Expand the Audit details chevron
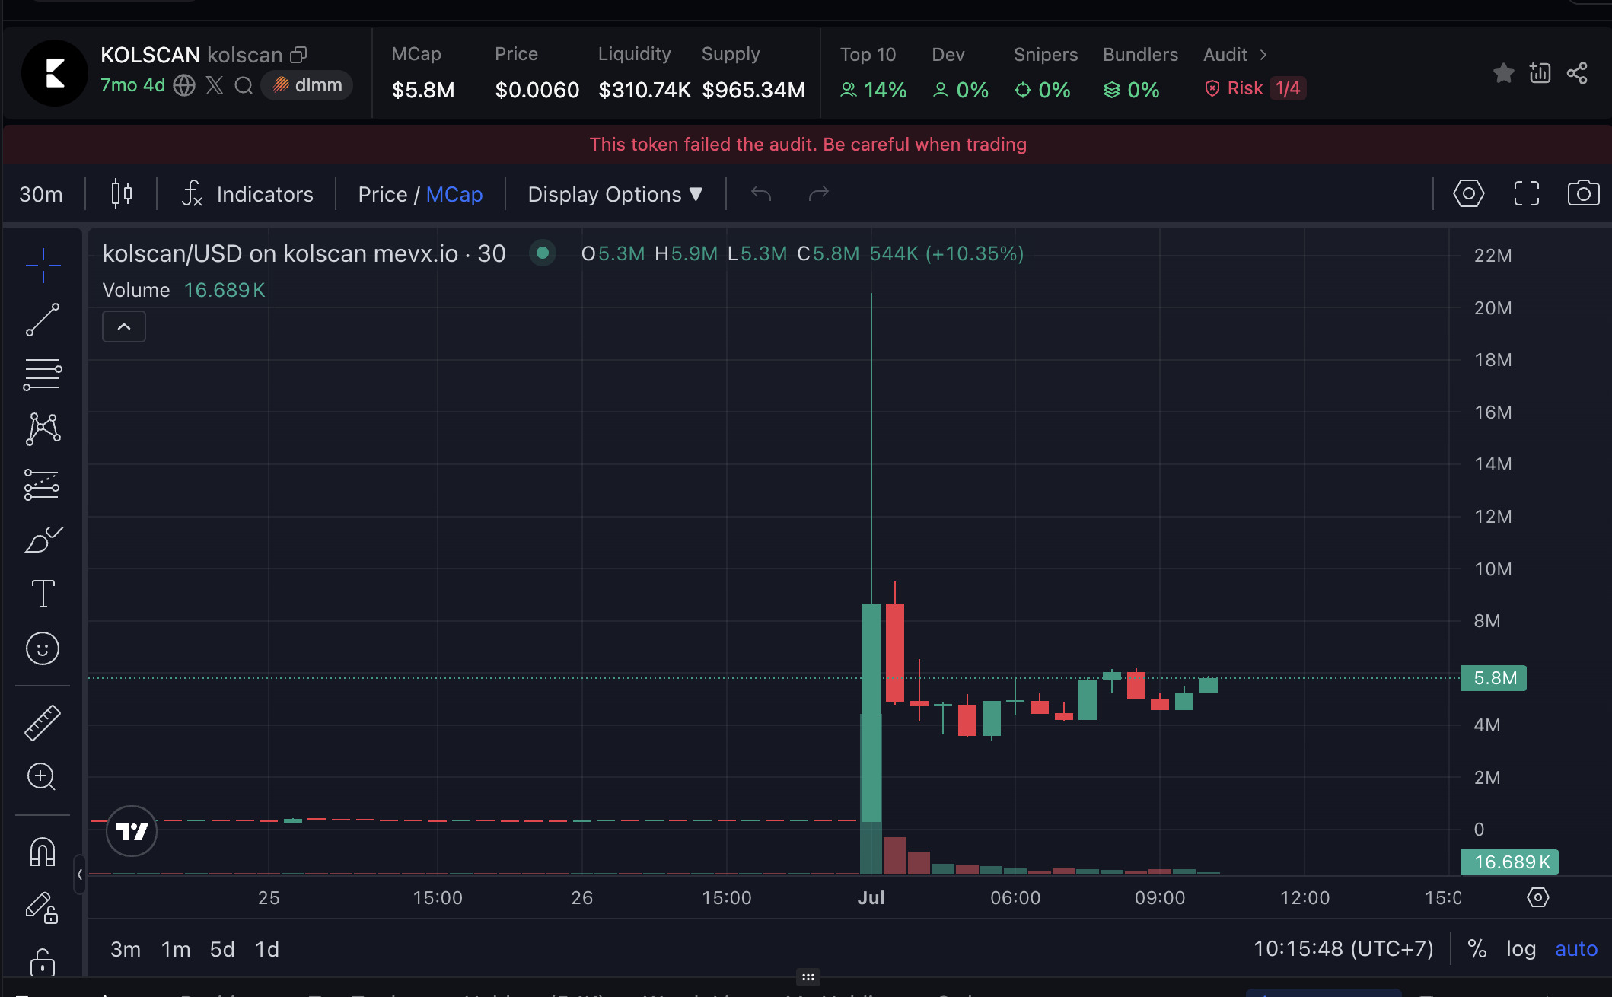The width and height of the screenshot is (1612, 997). point(1263,55)
